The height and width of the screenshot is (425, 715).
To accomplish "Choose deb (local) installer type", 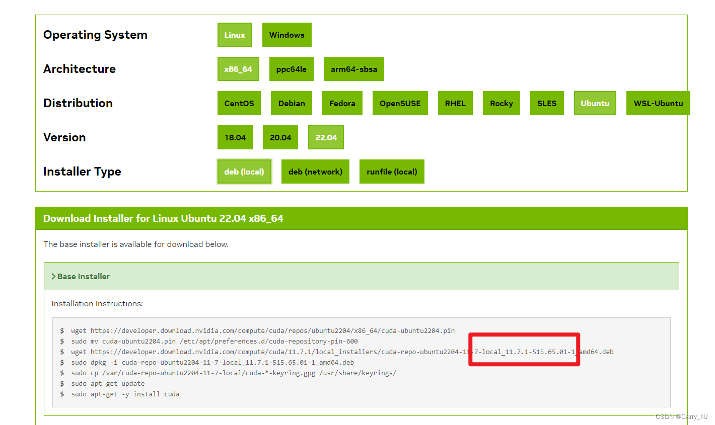I will (x=244, y=172).
